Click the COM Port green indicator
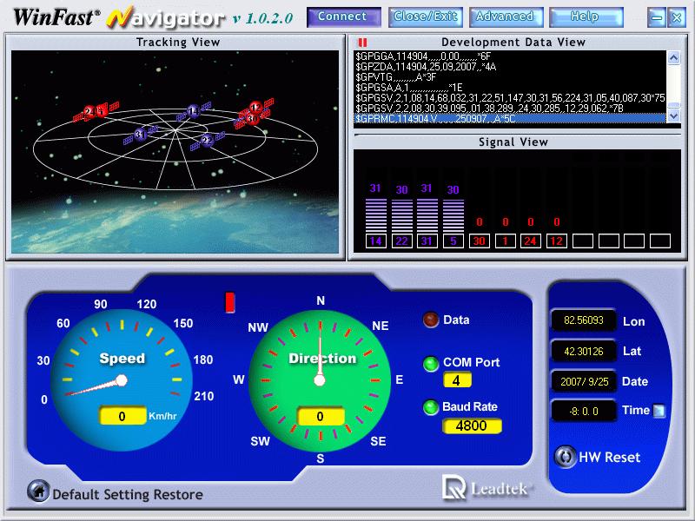Screen dimensions: 695x521 431,364
